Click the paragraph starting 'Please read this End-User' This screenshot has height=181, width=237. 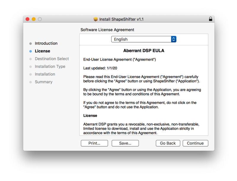click(x=142, y=79)
